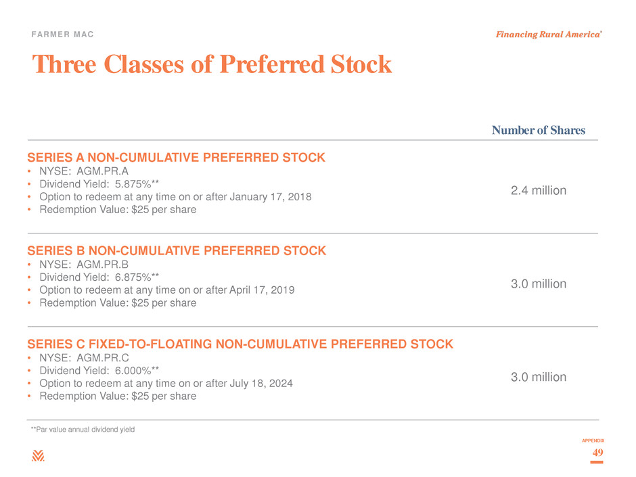Image resolution: width=636 pixels, height=477 pixels.
Task: Click the FARMER MAC header text
Action: click(x=62, y=35)
